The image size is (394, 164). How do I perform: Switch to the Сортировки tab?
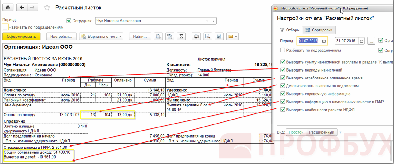pos(319,30)
